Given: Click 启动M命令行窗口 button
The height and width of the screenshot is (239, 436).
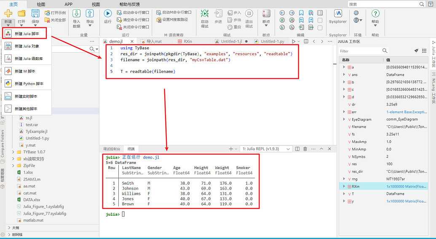Looking at the screenshot, I should pos(174,13).
